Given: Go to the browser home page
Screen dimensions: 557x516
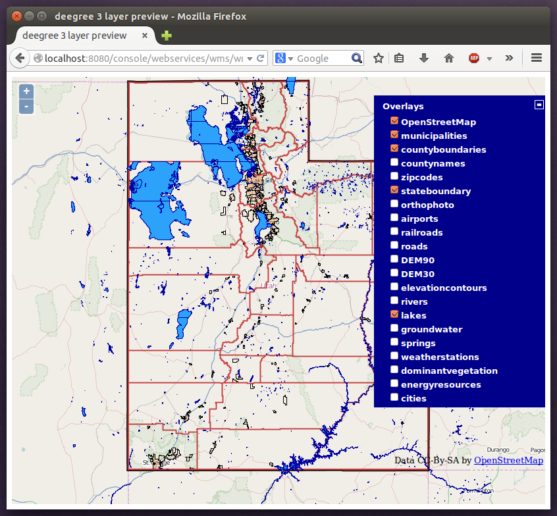Looking at the screenshot, I should tap(448, 58).
